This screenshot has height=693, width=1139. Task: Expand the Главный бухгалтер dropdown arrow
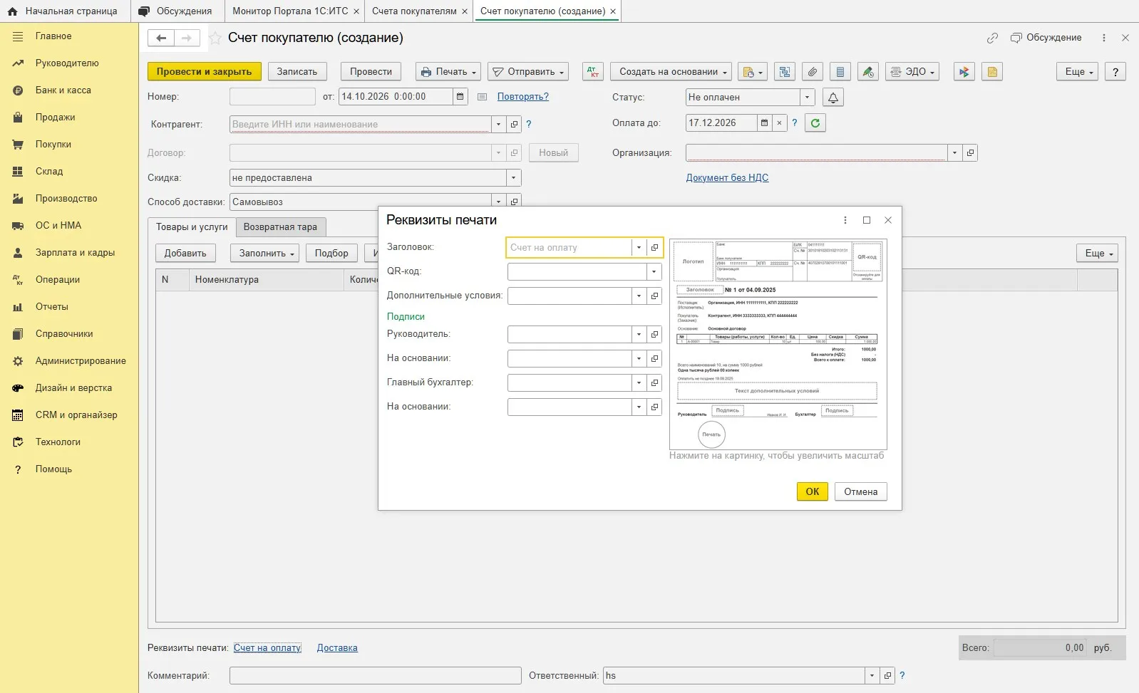pyautogui.click(x=639, y=383)
